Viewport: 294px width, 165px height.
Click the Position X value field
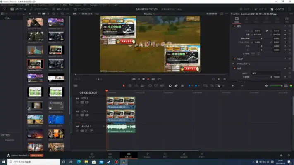click(258, 35)
